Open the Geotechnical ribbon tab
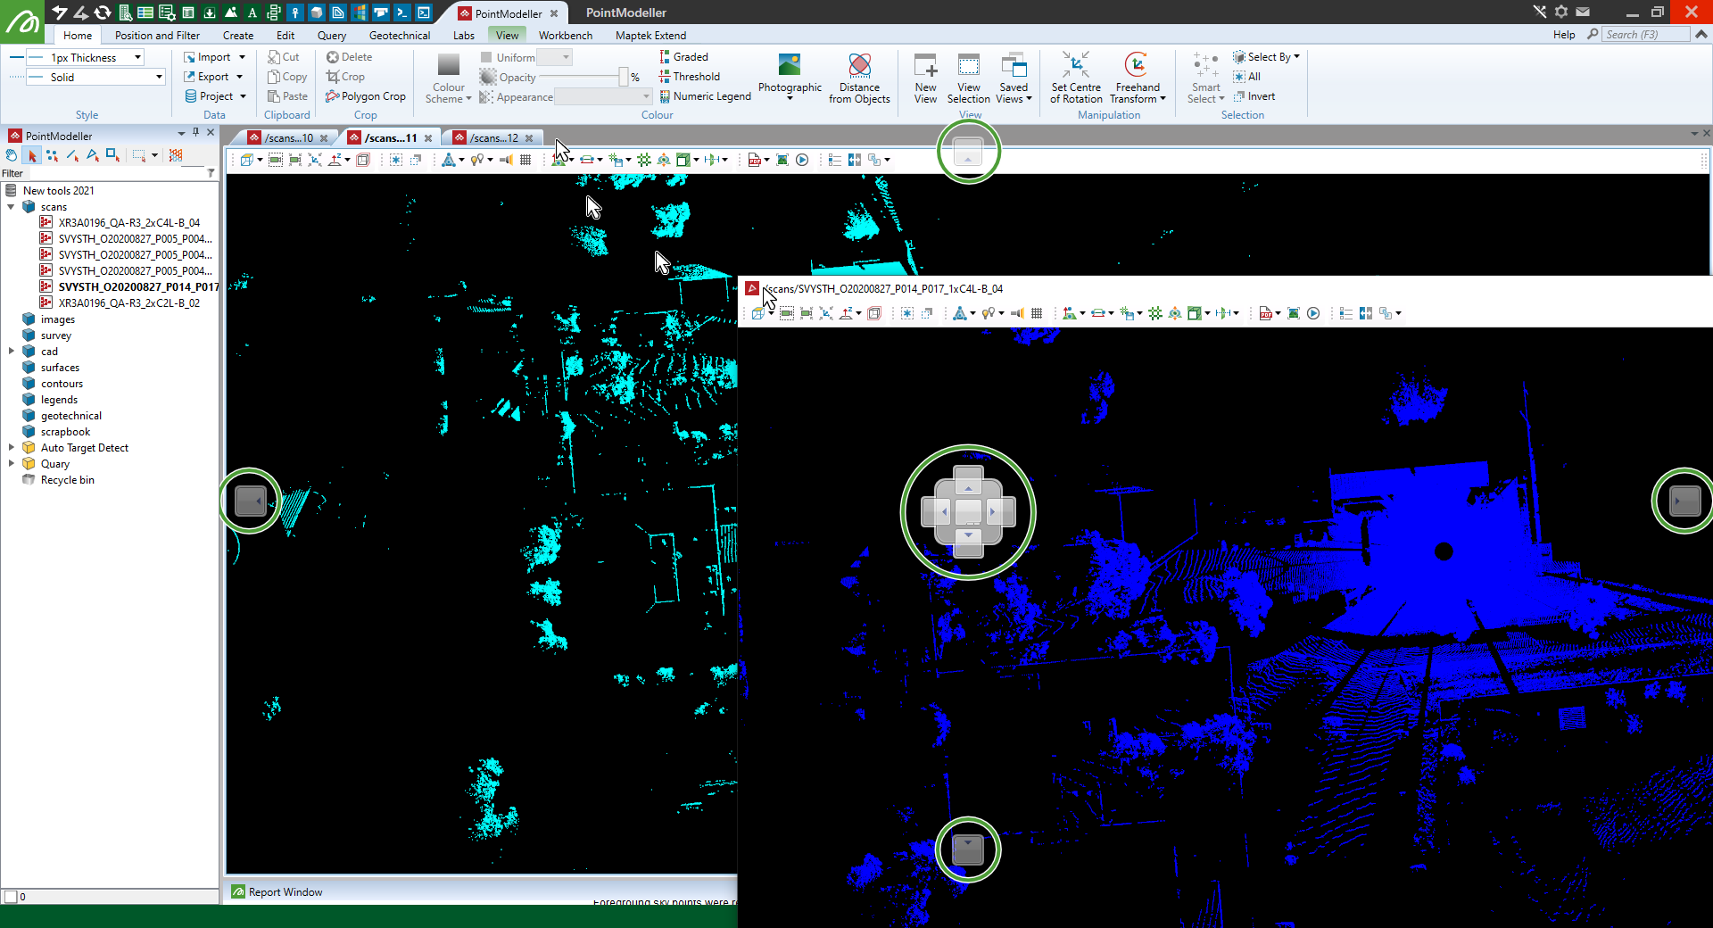The image size is (1713, 928). click(399, 36)
